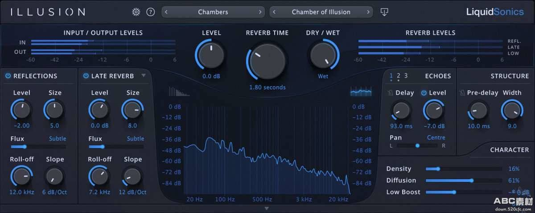535x213 pixels.
Task: Click the 1.80 seconds reverb time value
Action: coord(267,87)
